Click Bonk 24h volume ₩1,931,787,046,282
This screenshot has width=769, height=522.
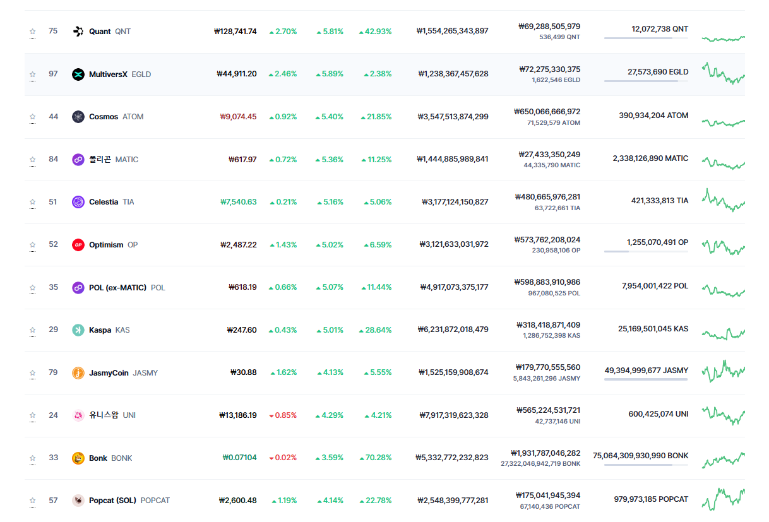pyautogui.click(x=545, y=453)
